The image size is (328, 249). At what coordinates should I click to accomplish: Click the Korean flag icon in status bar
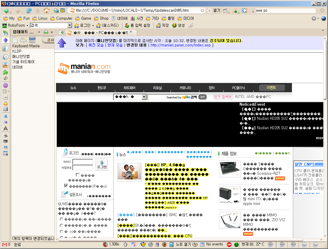click(134, 244)
